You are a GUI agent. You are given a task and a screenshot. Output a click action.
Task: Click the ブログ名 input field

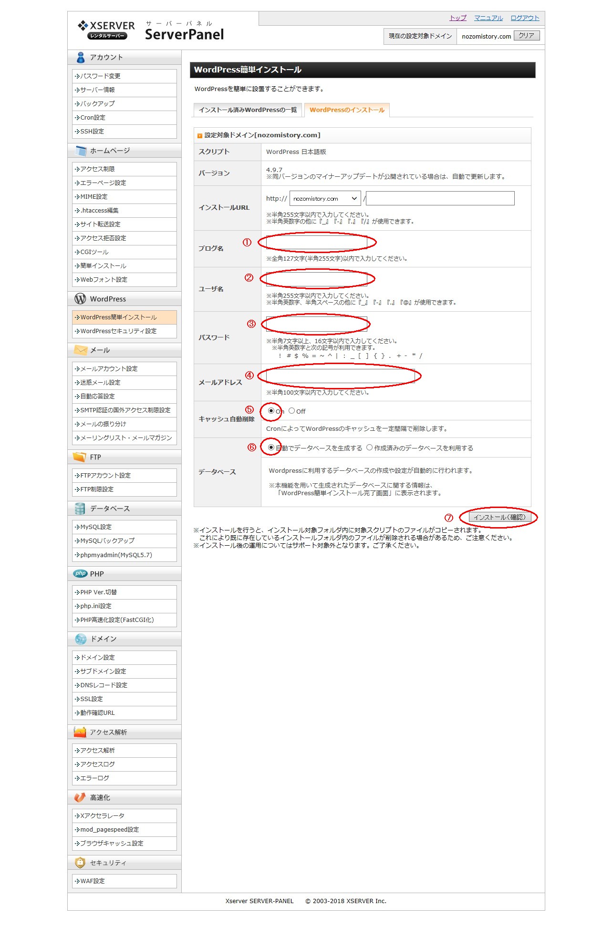point(317,243)
